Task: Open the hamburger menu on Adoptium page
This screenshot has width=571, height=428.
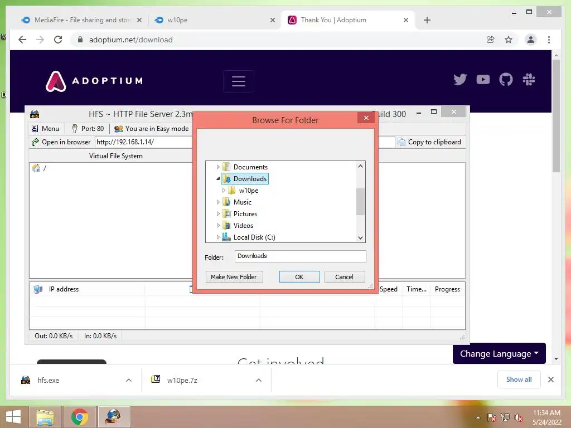Action: [x=239, y=81]
